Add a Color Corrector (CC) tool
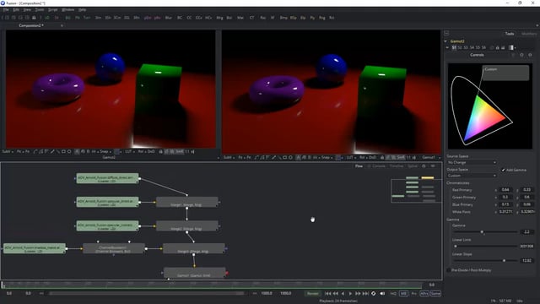Image resolution: width=540 pixels, height=304 pixels. pyautogui.click(x=189, y=18)
